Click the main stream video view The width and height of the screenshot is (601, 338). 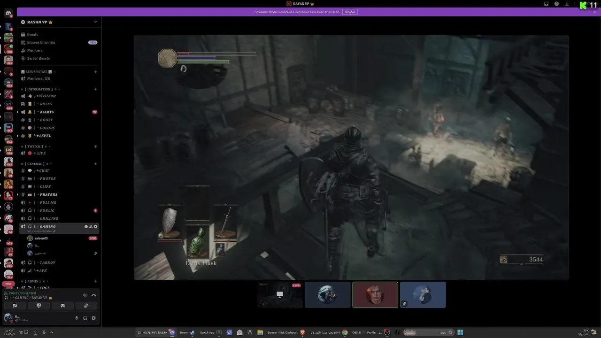[x=351, y=157]
